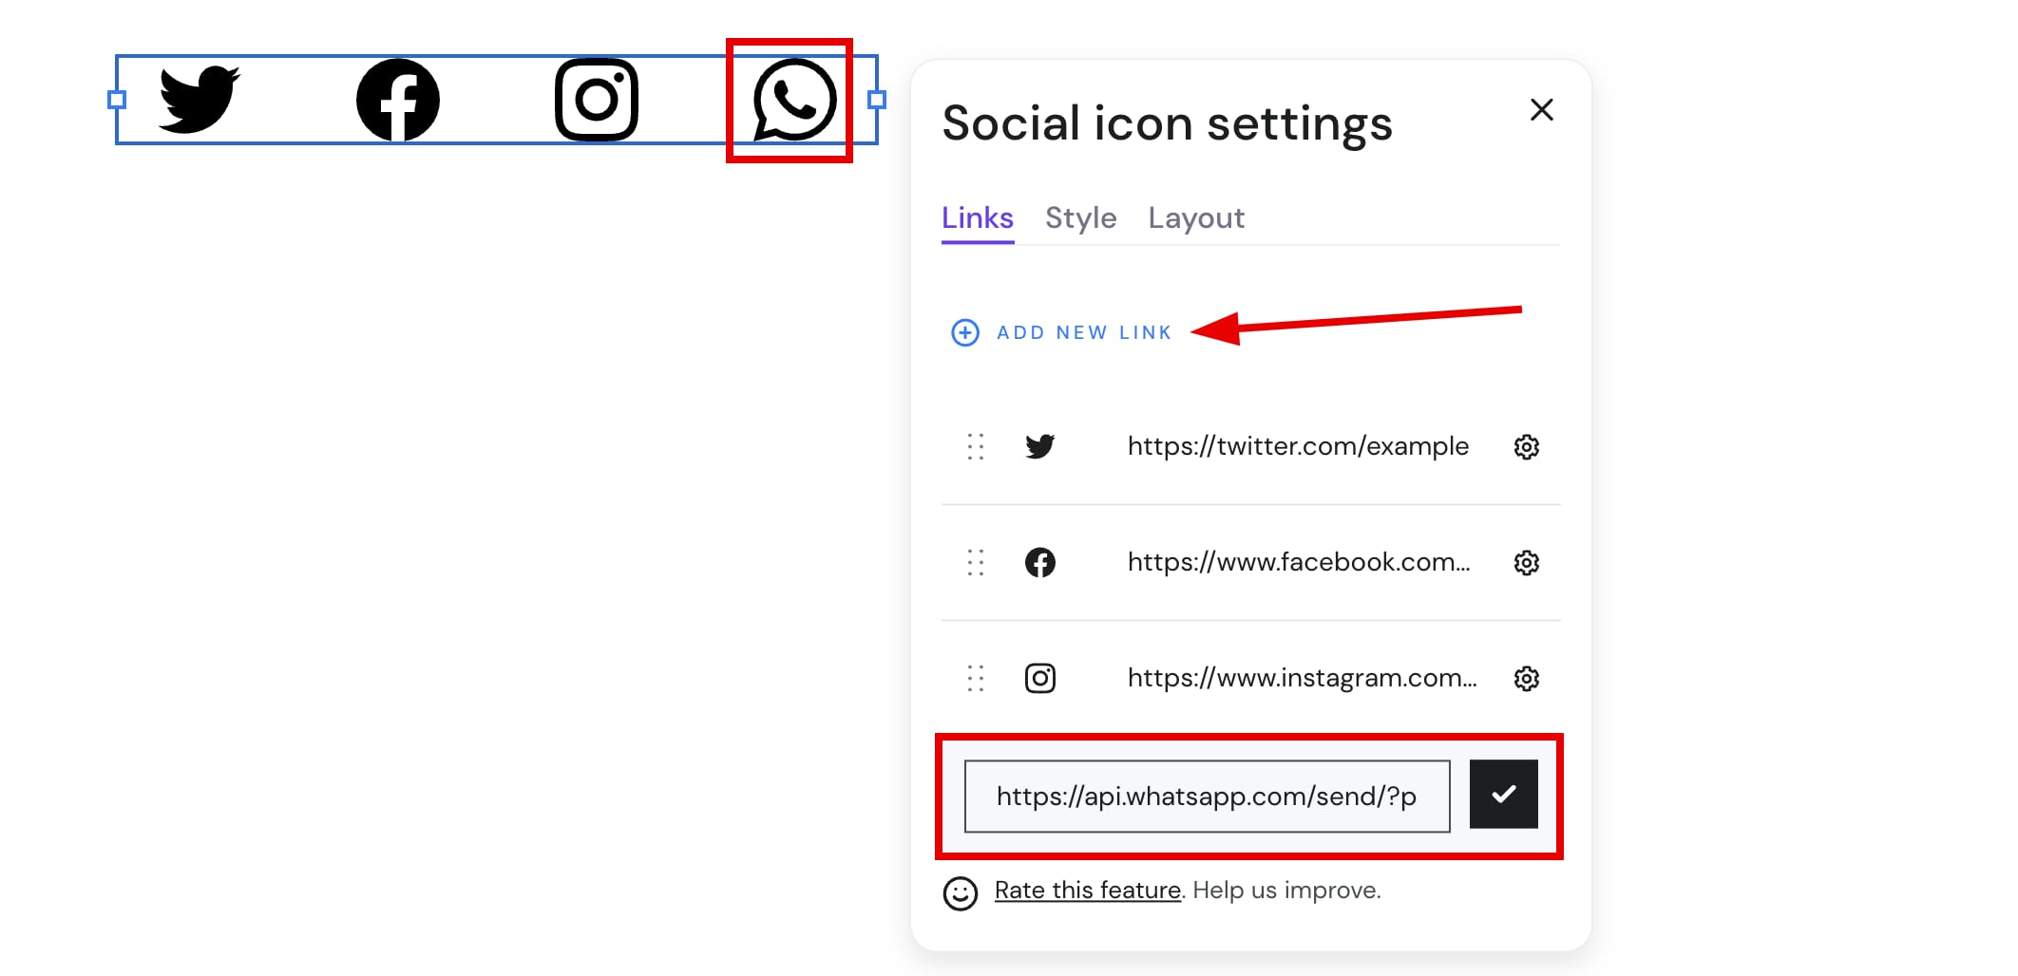Click the smiley face beside Rate this feature
This screenshot has width=2018, height=976.
pos(960,892)
